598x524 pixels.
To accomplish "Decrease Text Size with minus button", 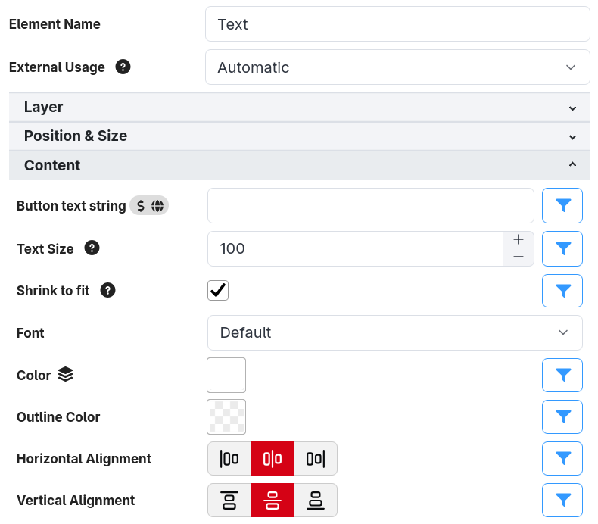I will [x=519, y=257].
